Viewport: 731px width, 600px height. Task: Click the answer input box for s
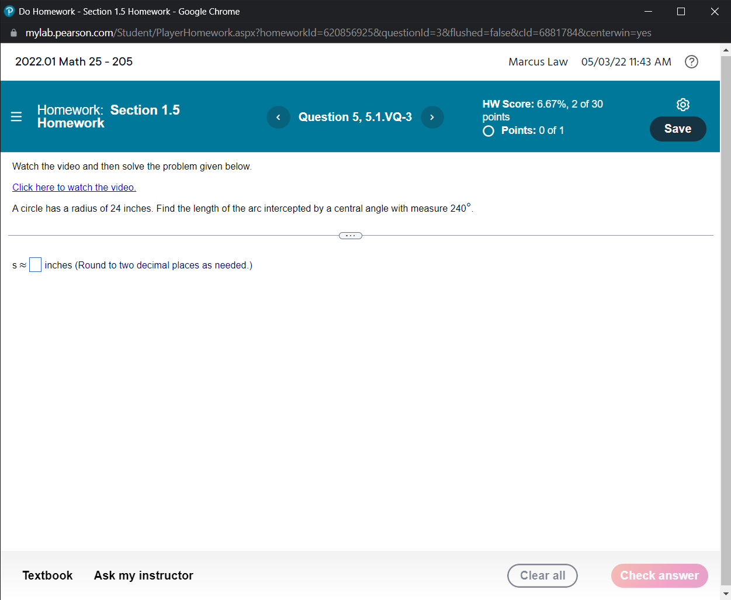pyautogui.click(x=35, y=264)
